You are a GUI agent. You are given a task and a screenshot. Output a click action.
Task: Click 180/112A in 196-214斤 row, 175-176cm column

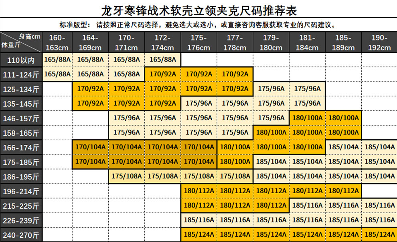(199, 191)
